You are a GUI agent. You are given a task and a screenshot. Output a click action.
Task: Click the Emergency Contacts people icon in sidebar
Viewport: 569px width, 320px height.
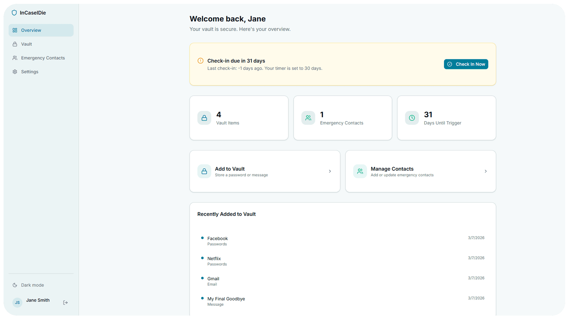15,58
